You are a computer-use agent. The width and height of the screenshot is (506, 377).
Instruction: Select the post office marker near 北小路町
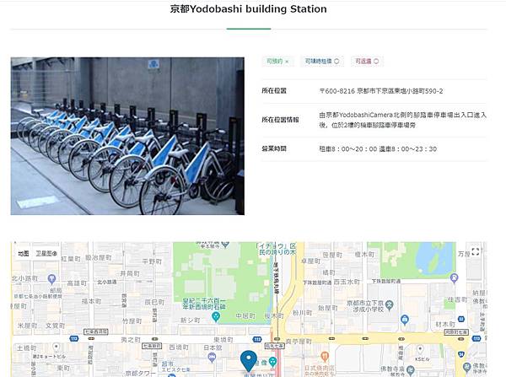(51, 279)
